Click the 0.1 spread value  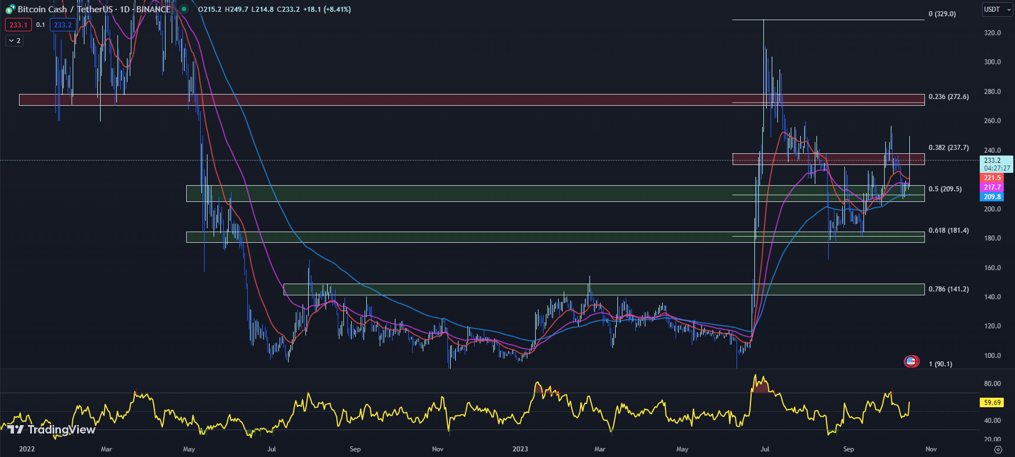click(x=40, y=25)
